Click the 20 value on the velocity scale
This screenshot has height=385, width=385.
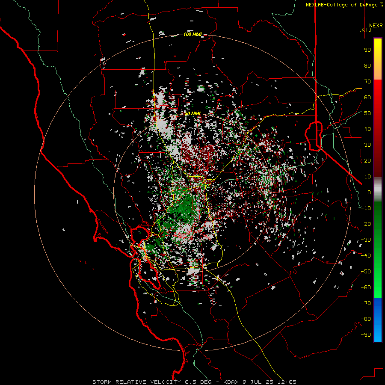pyautogui.click(x=367, y=161)
